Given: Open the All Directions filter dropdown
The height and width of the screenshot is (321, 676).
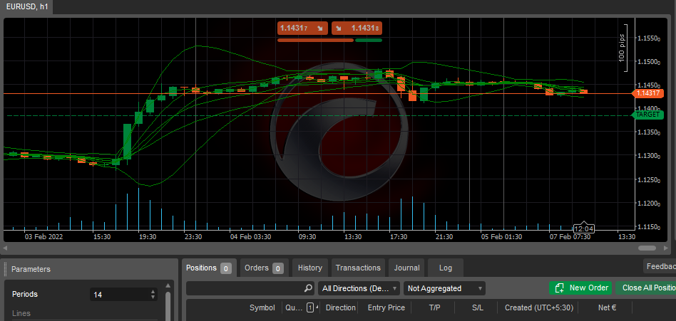Looking at the screenshot, I should coord(359,288).
